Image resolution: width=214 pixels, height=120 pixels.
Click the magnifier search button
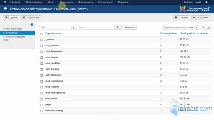pos(118,27)
